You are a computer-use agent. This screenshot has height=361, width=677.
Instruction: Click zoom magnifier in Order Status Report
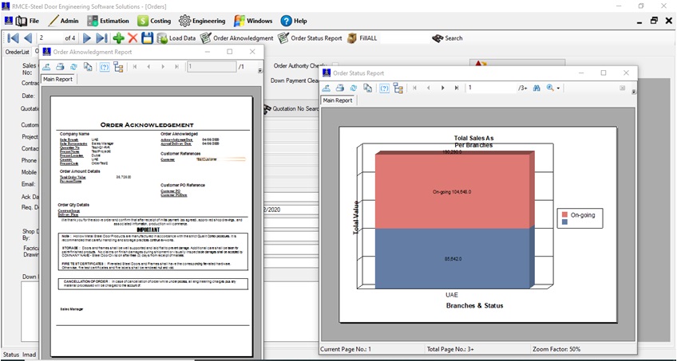550,88
